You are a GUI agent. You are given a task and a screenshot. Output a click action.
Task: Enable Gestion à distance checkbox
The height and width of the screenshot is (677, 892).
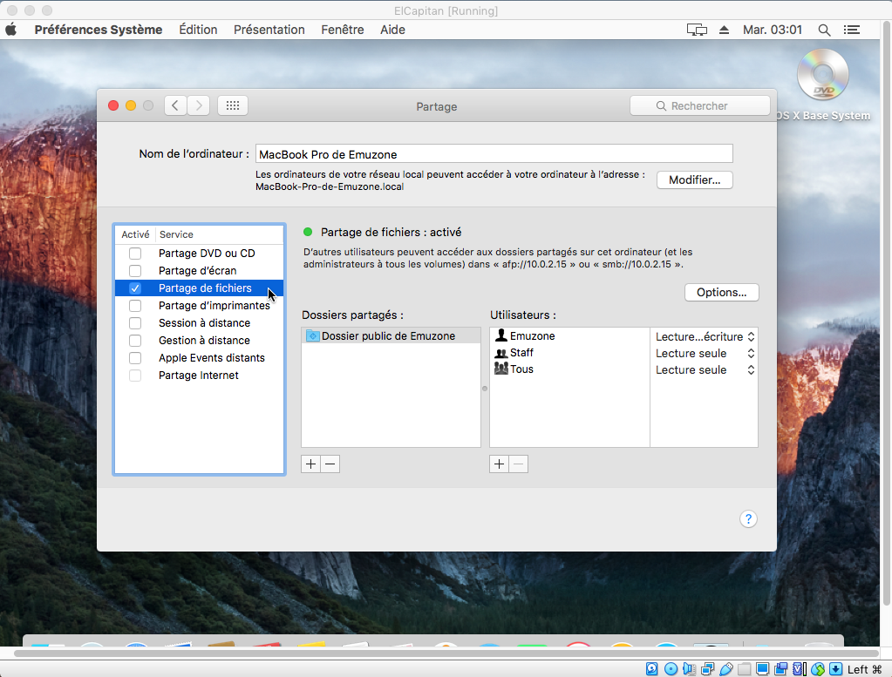[x=135, y=341]
